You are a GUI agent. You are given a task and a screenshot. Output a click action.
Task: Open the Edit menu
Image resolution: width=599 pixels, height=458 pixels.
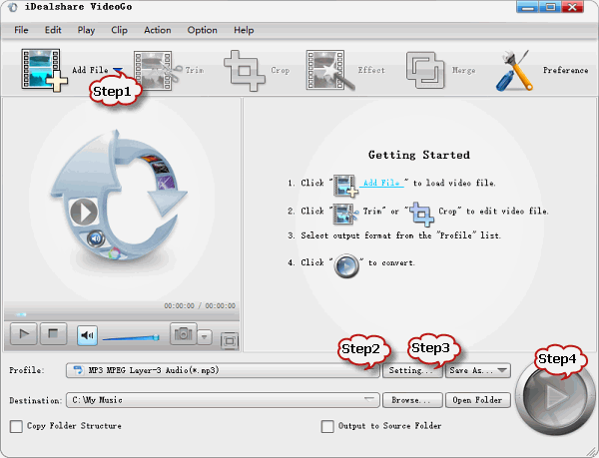coord(53,30)
